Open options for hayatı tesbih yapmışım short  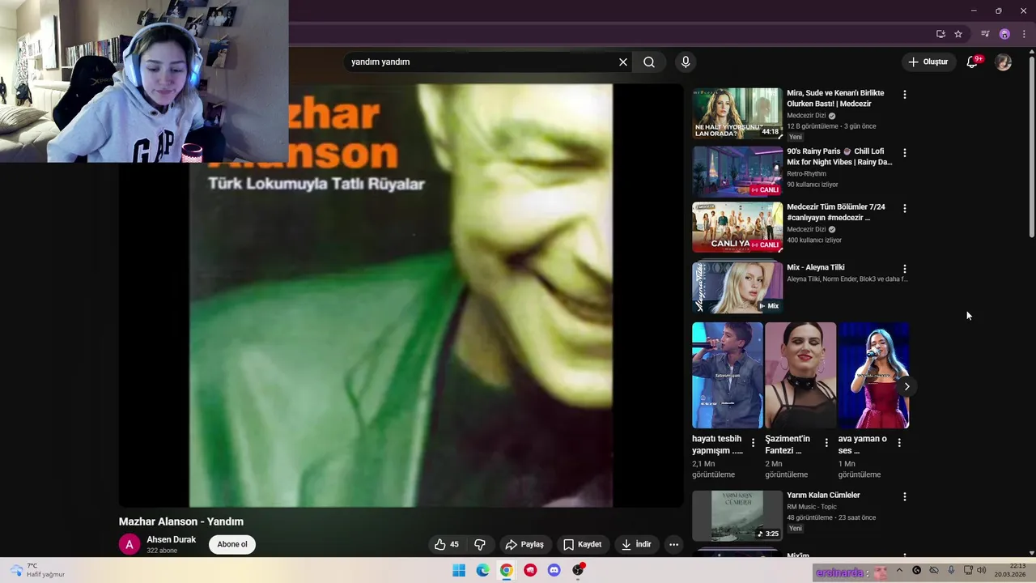pos(754,443)
